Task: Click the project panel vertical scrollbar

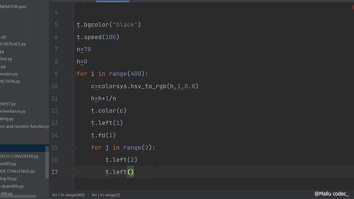Action: tap(47, 162)
